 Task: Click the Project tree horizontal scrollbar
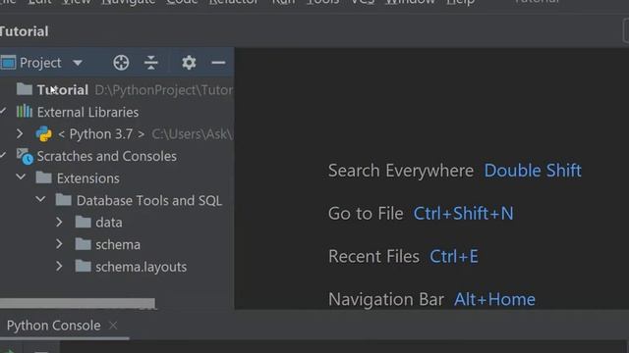[78, 303]
